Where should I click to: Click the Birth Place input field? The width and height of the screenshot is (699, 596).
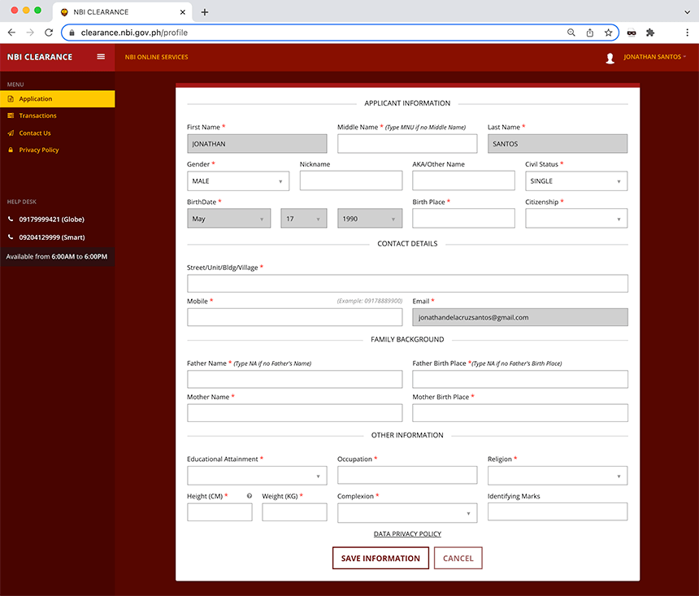463,219
